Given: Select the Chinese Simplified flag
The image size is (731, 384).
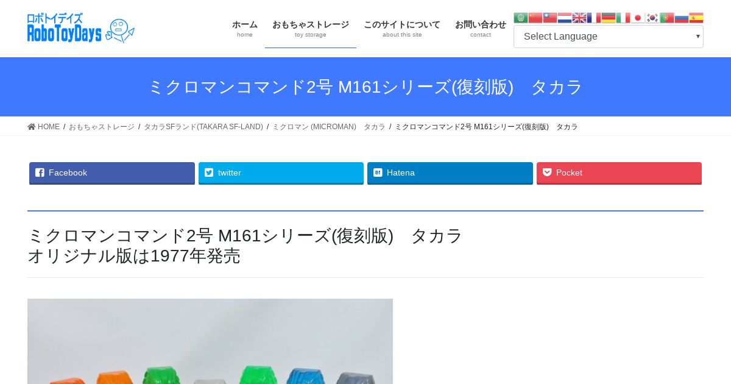Looking at the screenshot, I should pos(535,18).
